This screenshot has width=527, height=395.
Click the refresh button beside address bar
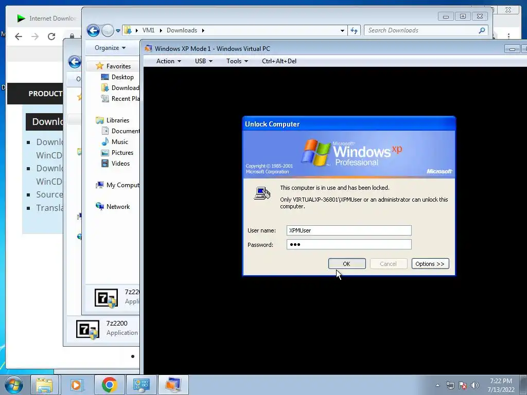click(x=354, y=30)
